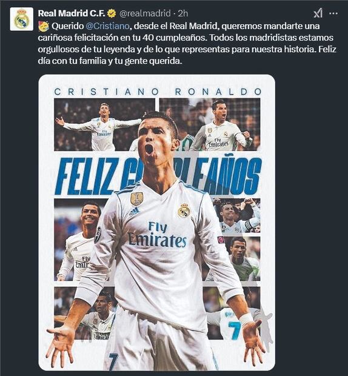348x376 pixels.
Task: Click the FELIZ CUMPLEAÑOS banner text
Action: tap(158, 176)
